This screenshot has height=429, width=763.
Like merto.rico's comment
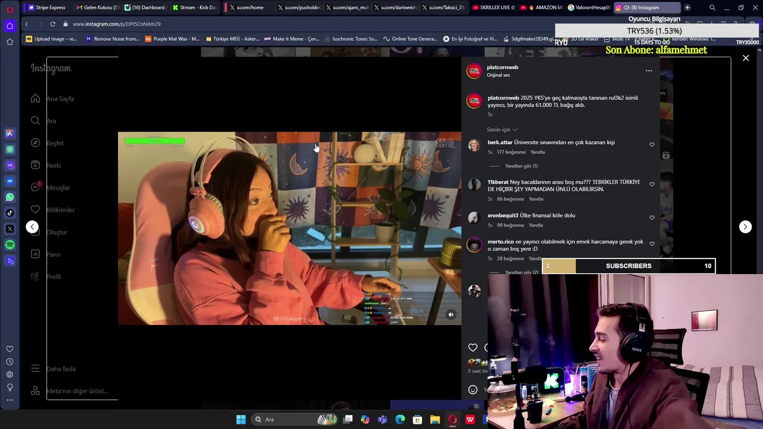click(652, 244)
